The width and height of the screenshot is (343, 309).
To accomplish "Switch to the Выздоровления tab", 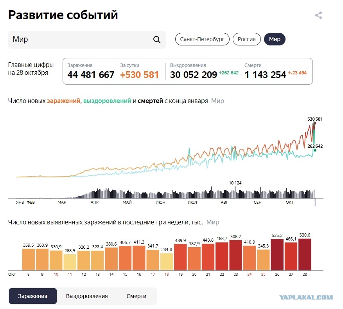I will click(x=87, y=296).
